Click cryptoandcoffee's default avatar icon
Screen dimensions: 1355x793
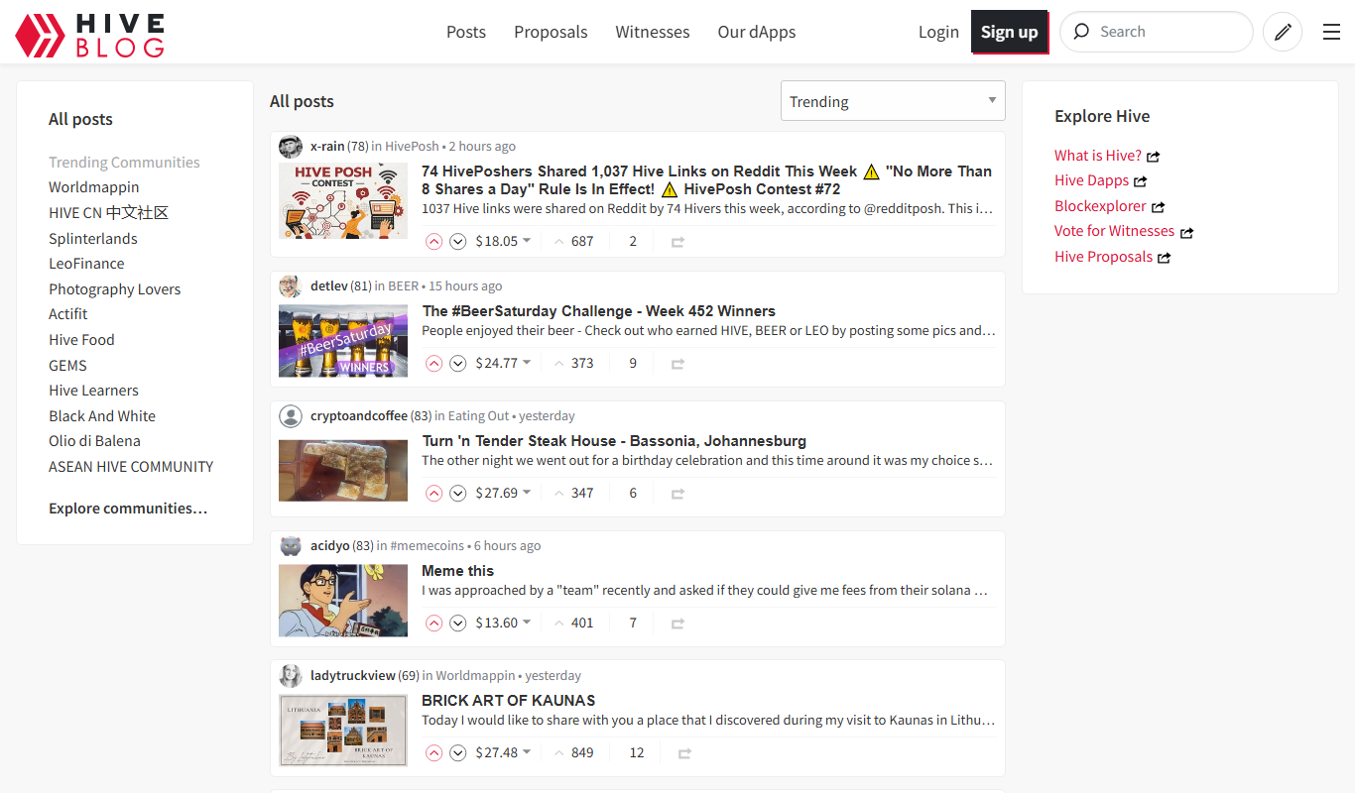291,416
